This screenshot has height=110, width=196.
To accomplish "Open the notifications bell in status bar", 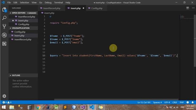I will tap(193, 102).
